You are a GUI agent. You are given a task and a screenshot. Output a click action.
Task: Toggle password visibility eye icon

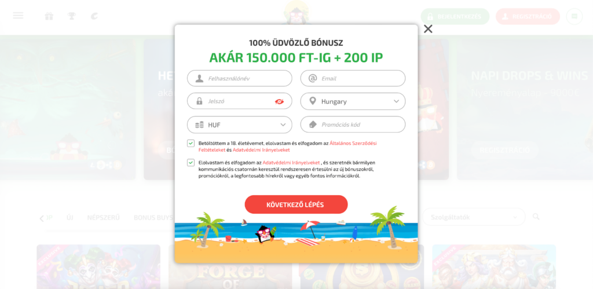click(x=279, y=101)
